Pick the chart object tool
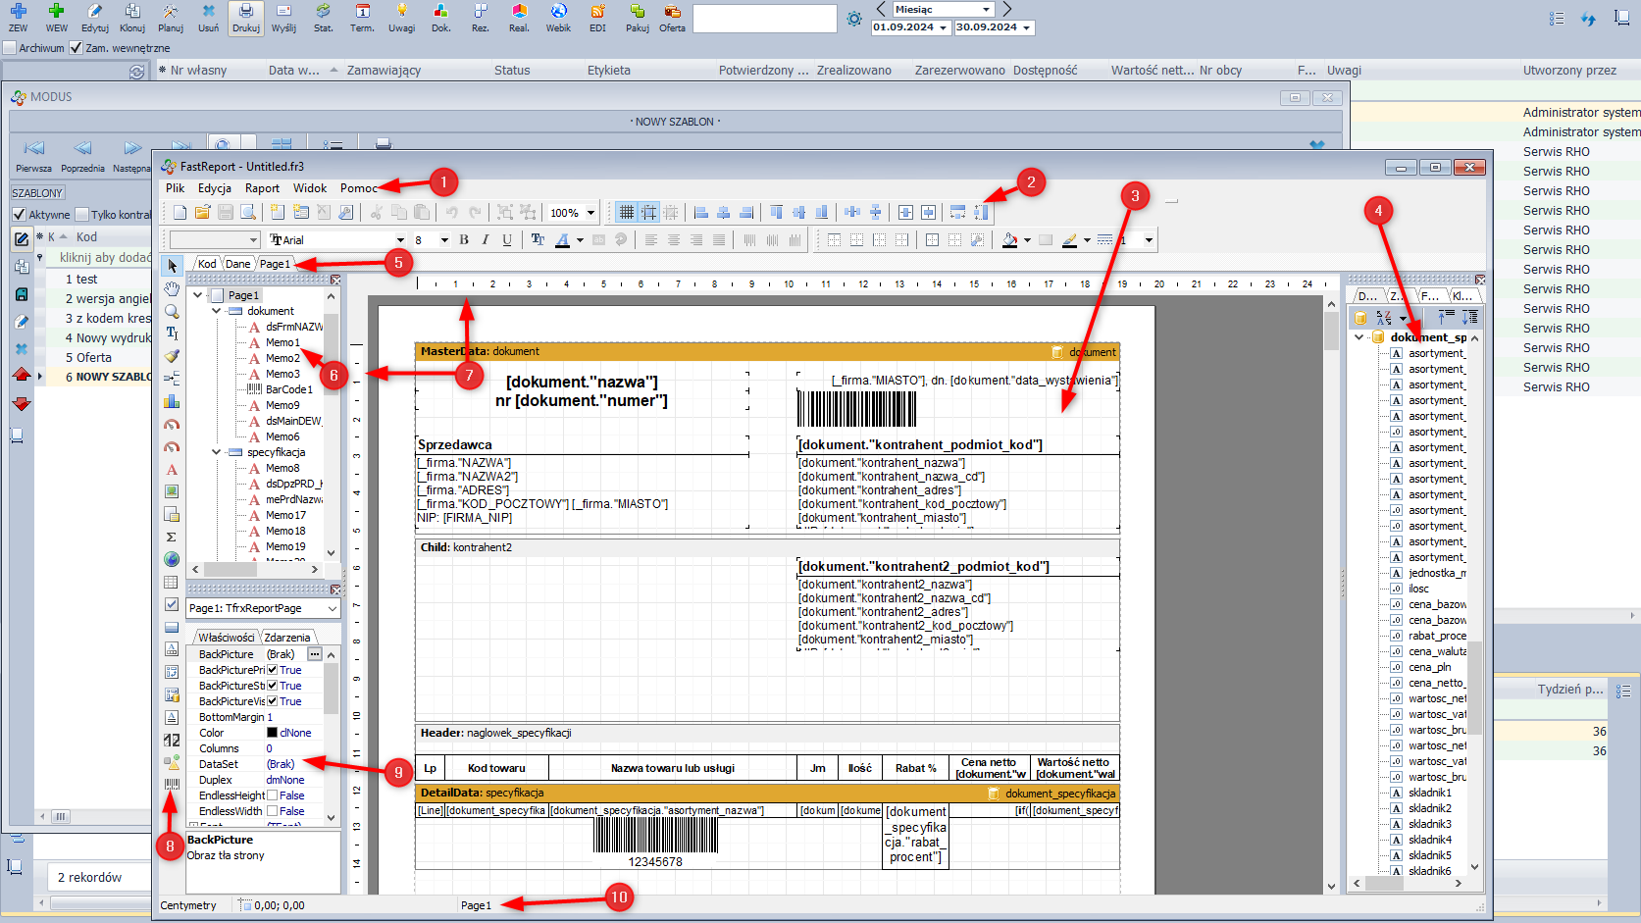Viewport: 1641px width, 923px height. pos(172,401)
